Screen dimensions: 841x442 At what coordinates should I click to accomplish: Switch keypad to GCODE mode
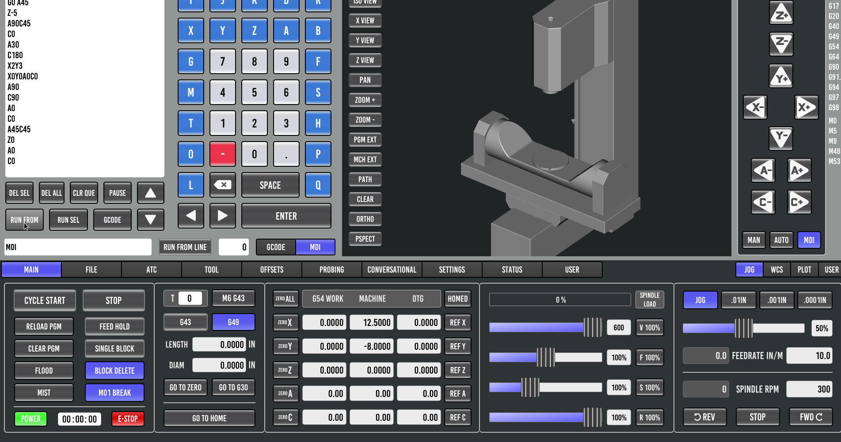(276, 247)
